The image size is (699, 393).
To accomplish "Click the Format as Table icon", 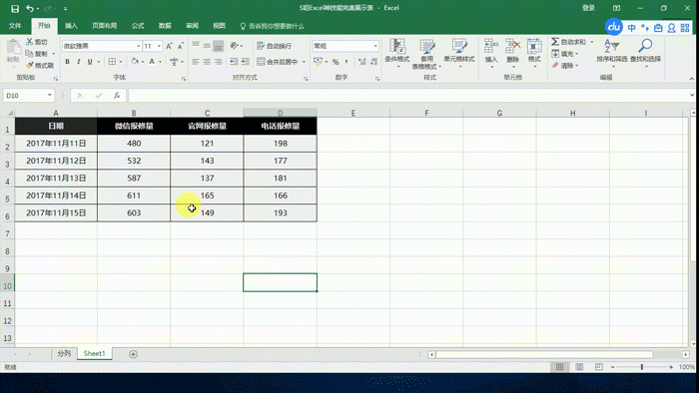I will tap(427, 46).
